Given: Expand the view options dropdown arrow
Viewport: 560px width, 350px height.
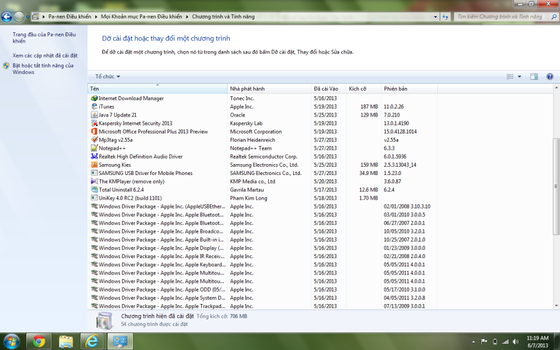Looking at the screenshot, I should coord(520,77).
